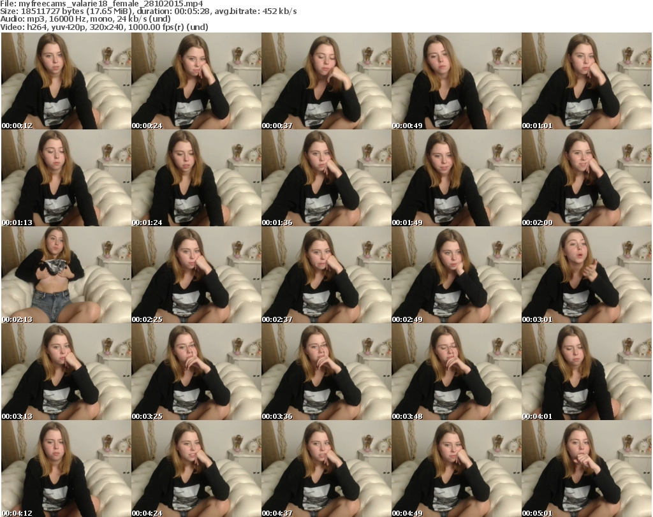
Task: Open the frame labeled 00:03:36
Action: point(326,372)
